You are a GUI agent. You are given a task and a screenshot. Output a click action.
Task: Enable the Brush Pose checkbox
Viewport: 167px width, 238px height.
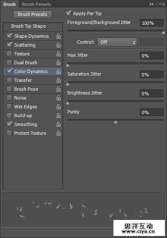point(9,89)
